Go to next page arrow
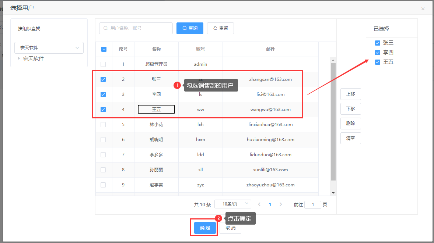434x243 pixels. (x=281, y=204)
